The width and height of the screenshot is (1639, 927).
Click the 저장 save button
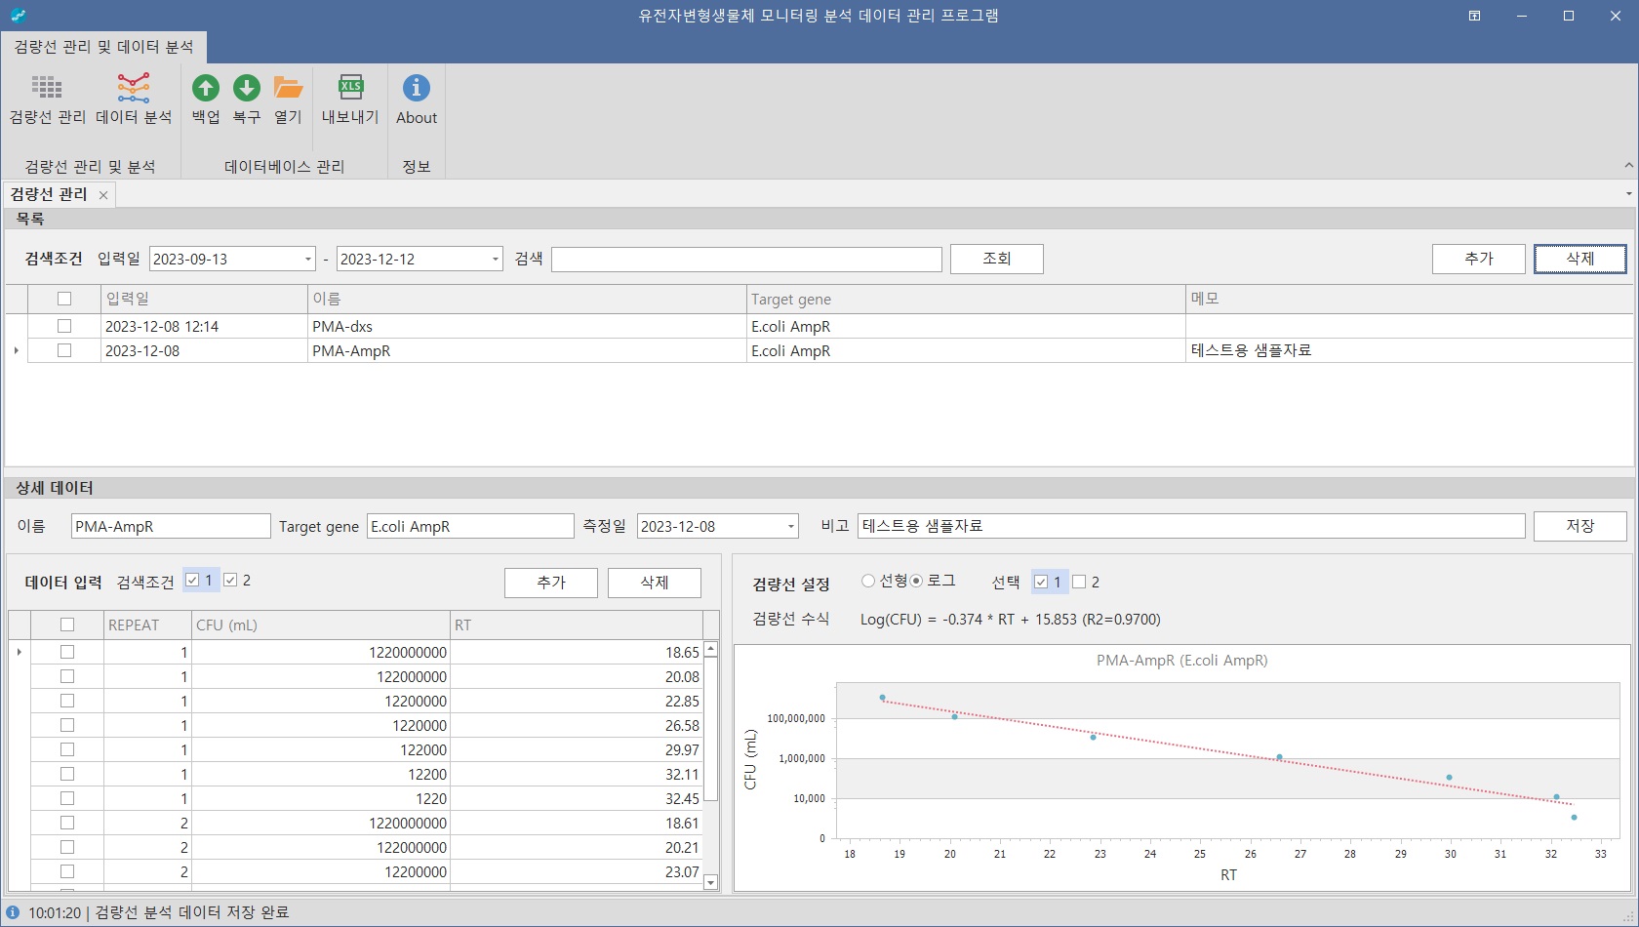click(1580, 526)
